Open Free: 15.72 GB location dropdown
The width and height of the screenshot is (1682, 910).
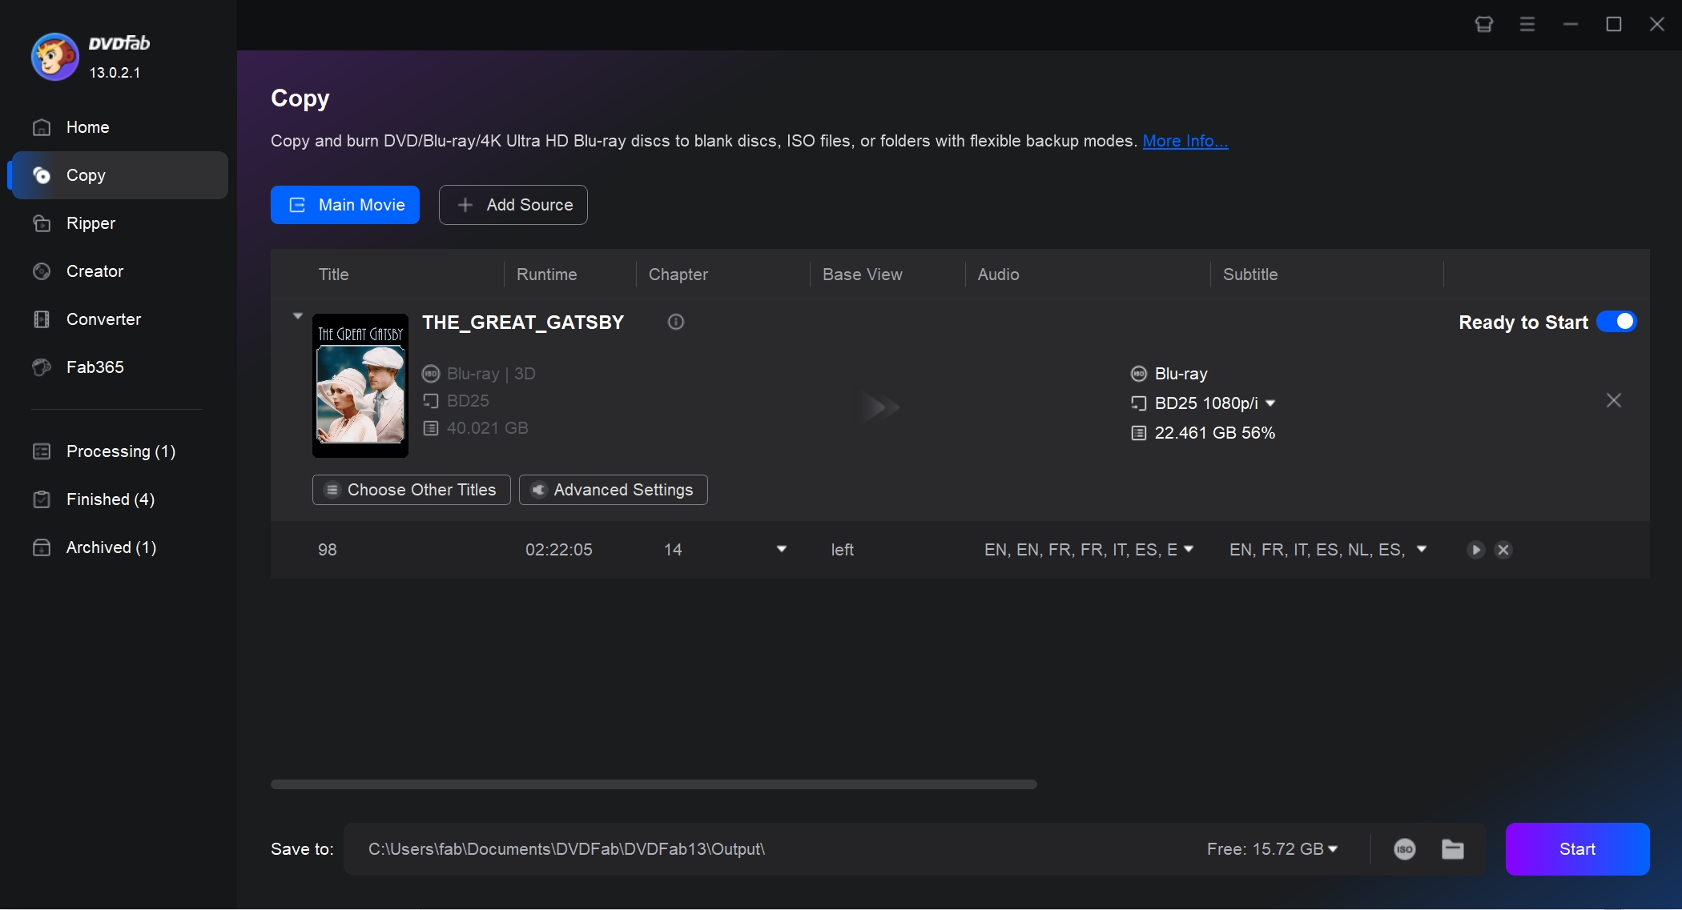[x=1272, y=849]
